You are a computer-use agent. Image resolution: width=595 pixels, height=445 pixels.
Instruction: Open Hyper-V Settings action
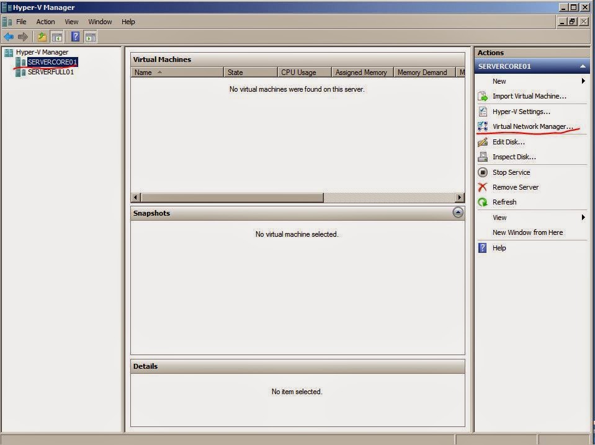[521, 112]
